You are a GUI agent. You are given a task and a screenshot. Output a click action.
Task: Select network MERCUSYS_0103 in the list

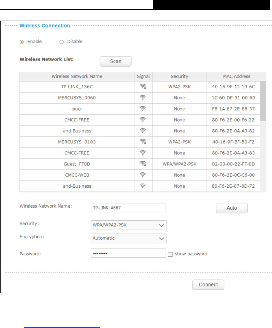(77, 142)
